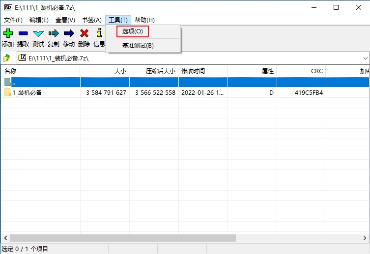Open the Edit (编辑) menu
This screenshot has width=370, height=254.
point(39,20)
